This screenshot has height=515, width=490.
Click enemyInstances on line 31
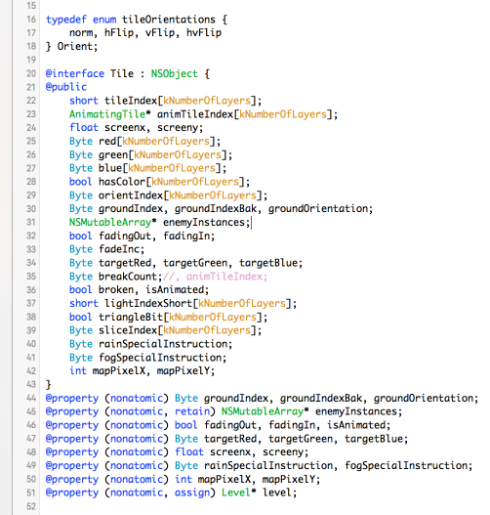204,223
